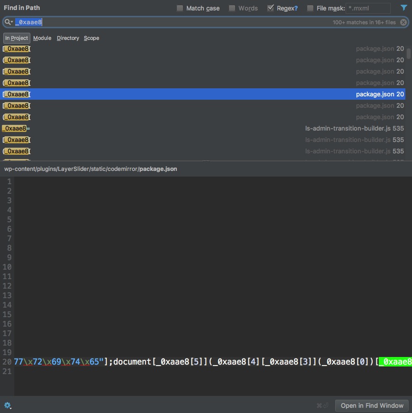Click the green highlighted _0xaae8 match in preview
Viewport: 412px width, 413px height.
[x=395, y=362]
